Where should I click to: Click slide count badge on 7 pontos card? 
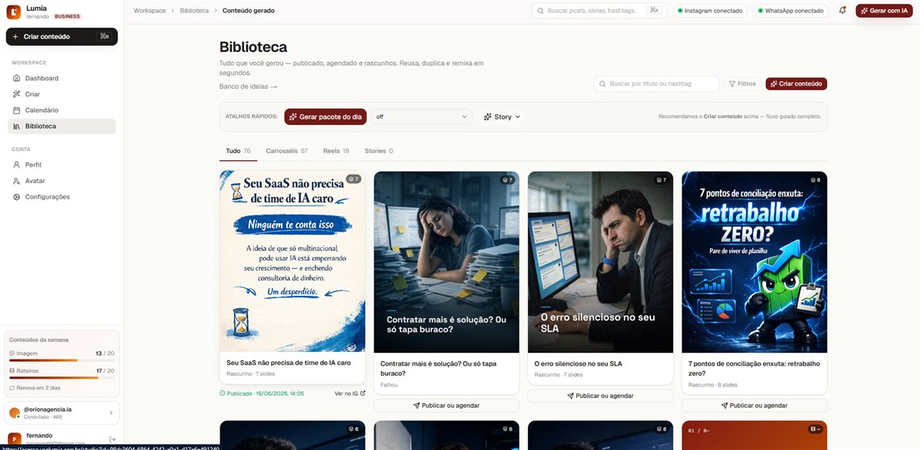(x=815, y=179)
